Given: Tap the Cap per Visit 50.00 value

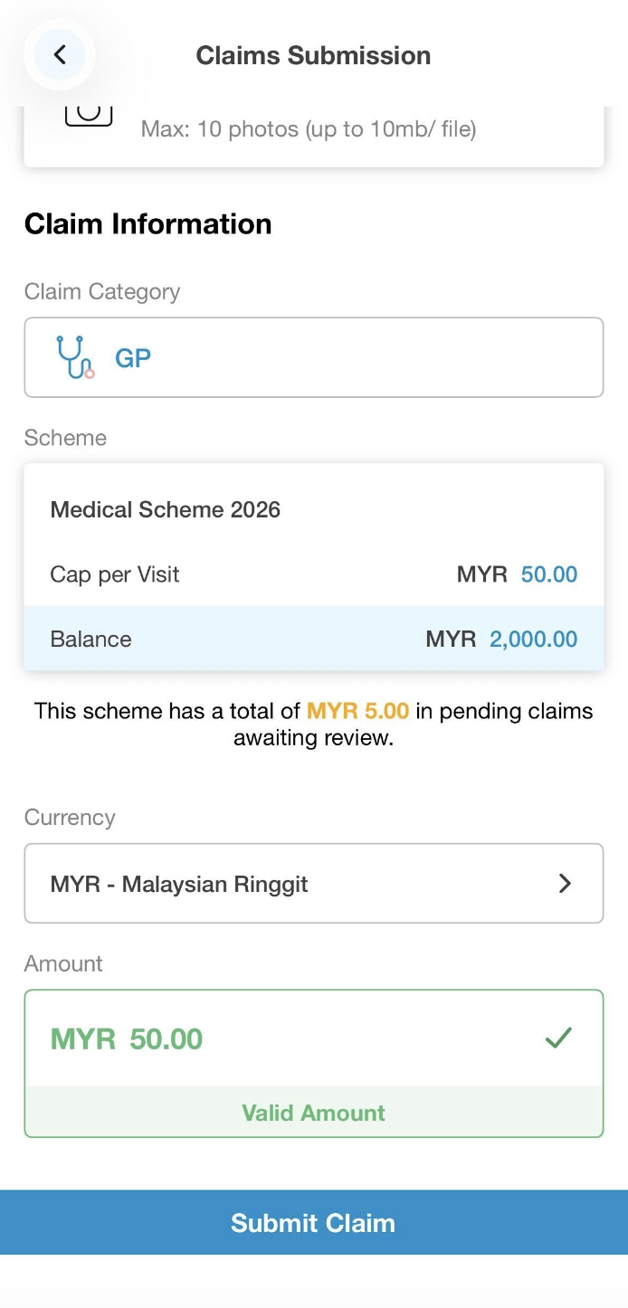Looking at the screenshot, I should [549, 574].
